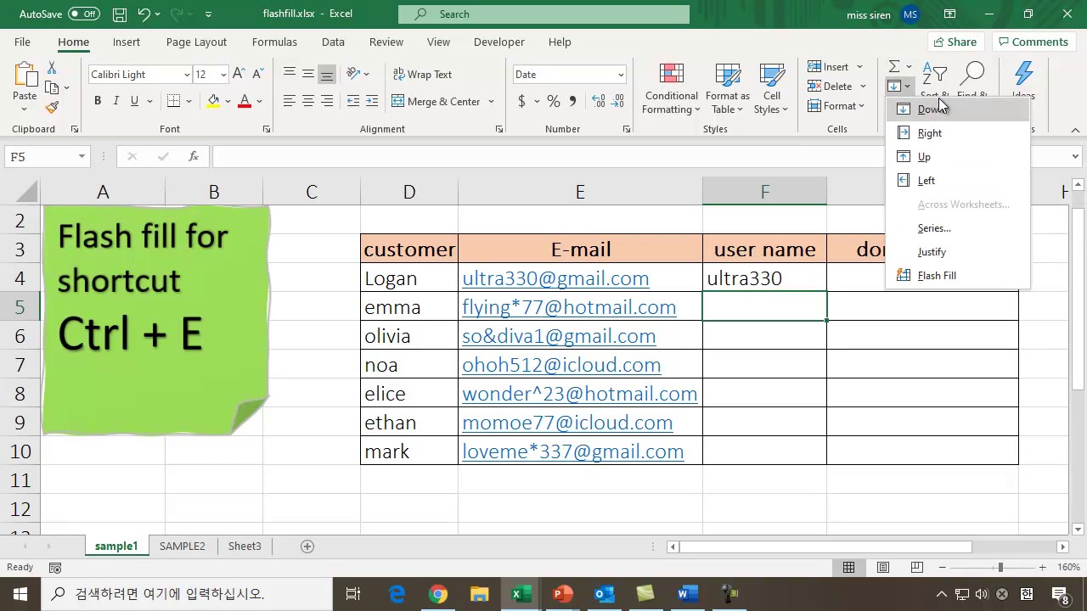Expand the Merge & Center dropdown arrow
Viewport: 1087px width, 611px height.
click(x=491, y=102)
